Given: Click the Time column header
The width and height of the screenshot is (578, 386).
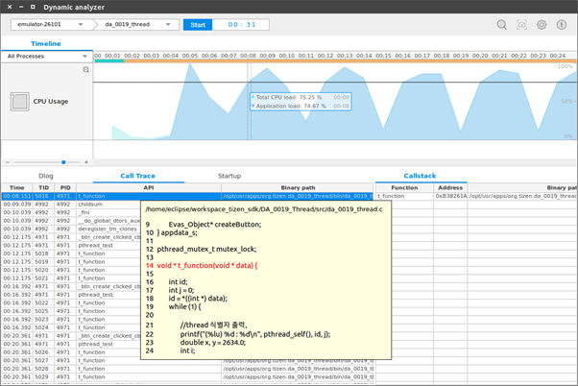Looking at the screenshot, I should pyautogui.click(x=17, y=187).
